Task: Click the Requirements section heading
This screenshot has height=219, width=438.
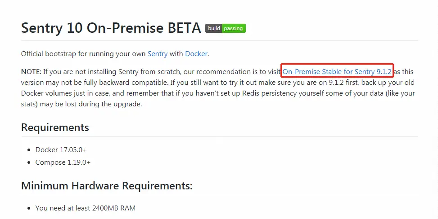Action: tap(55, 127)
